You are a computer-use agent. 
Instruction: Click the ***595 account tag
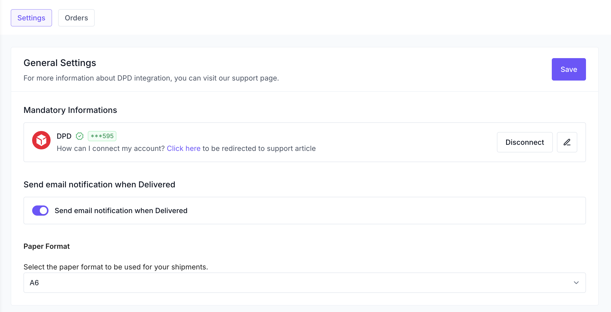coord(102,136)
